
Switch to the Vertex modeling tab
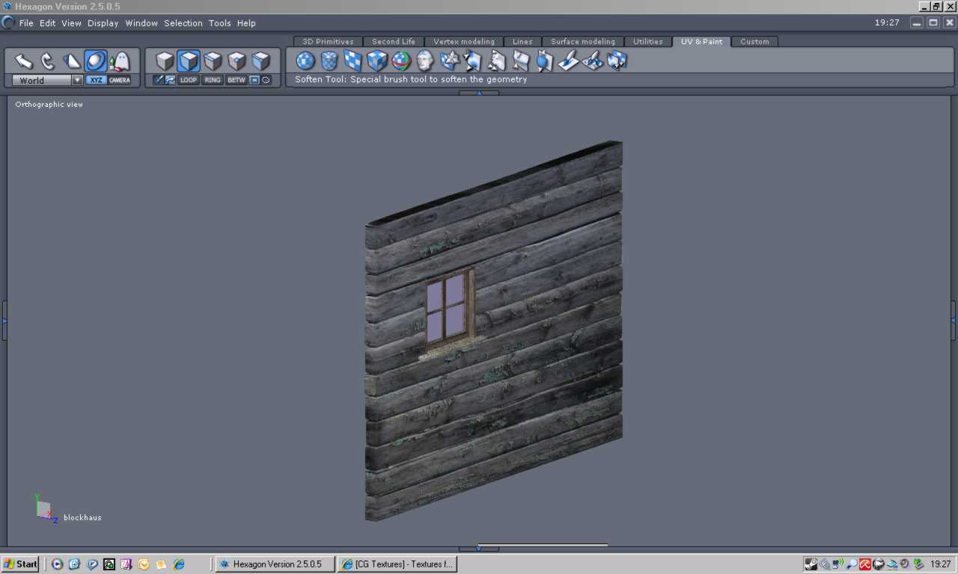(464, 42)
